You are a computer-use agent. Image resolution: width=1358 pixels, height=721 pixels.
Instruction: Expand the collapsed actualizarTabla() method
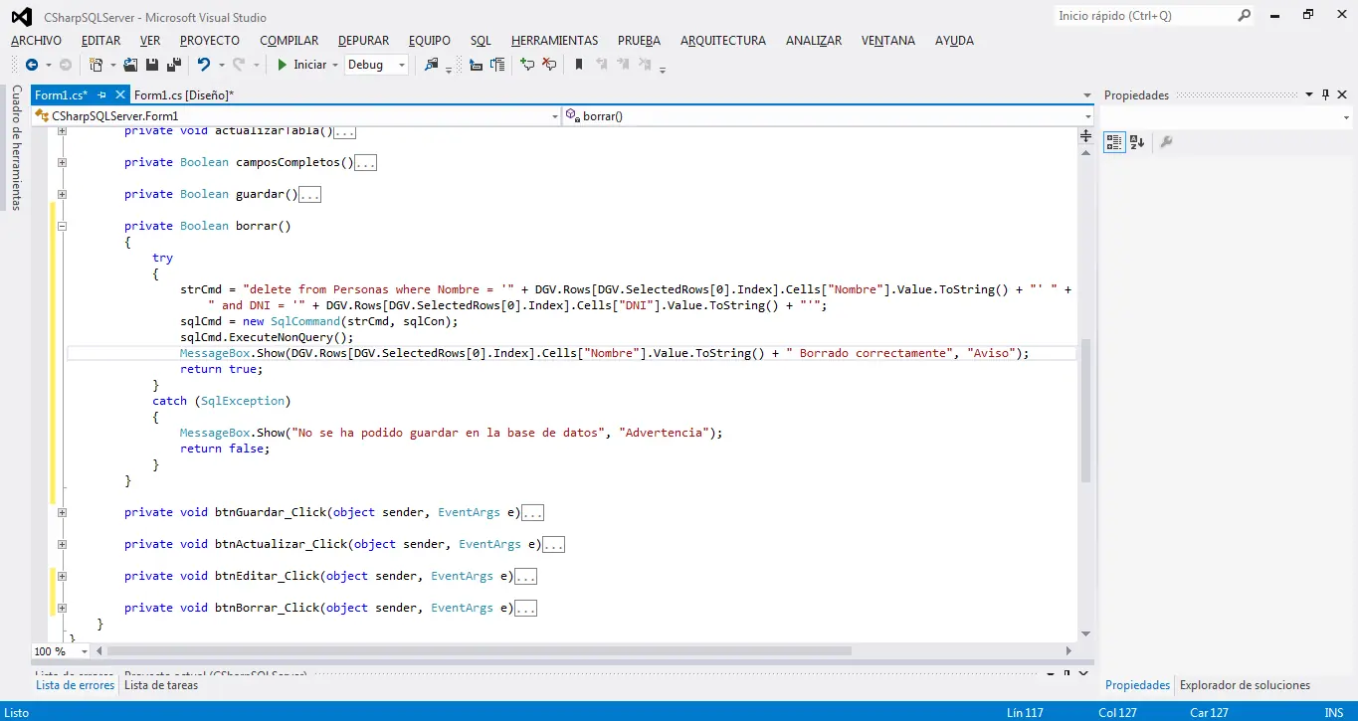(62, 130)
